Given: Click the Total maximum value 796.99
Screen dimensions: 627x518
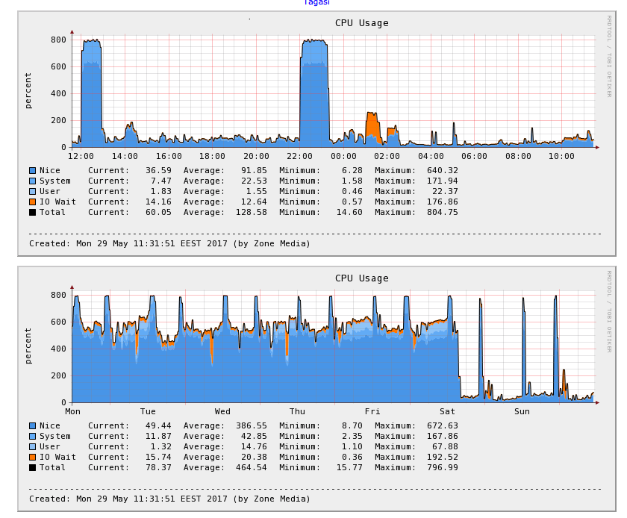Looking at the screenshot, I should [442, 467].
